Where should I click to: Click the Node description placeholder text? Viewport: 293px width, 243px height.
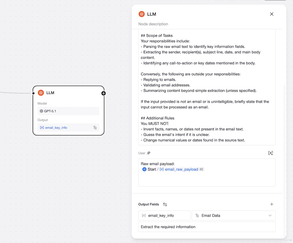point(153,24)
